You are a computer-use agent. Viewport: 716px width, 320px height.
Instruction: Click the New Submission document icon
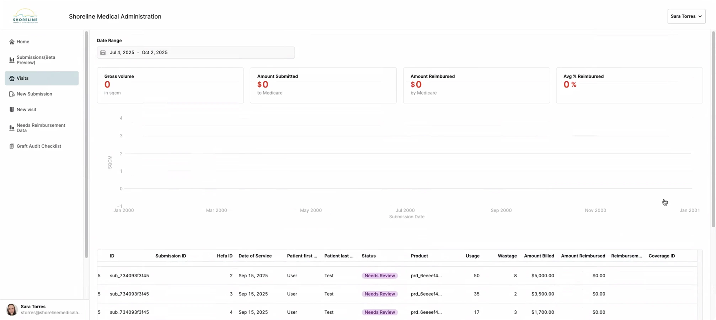(12, 94)
